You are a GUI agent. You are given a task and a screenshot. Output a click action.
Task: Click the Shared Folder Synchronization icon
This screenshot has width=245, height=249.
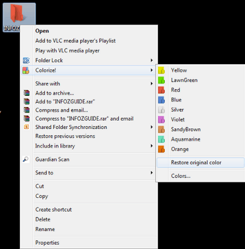coord(26,127)
